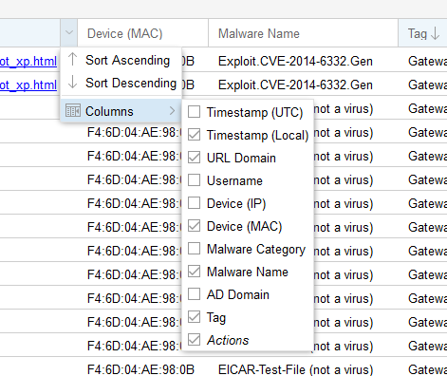Choose Sort Descending from the menu
Screen dimensions: 447x376
(121, 83)
